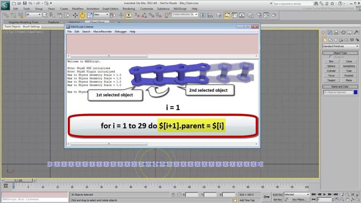
Task: Switch to the Shapes category in Create panel
Action: [x=330, y=40]
